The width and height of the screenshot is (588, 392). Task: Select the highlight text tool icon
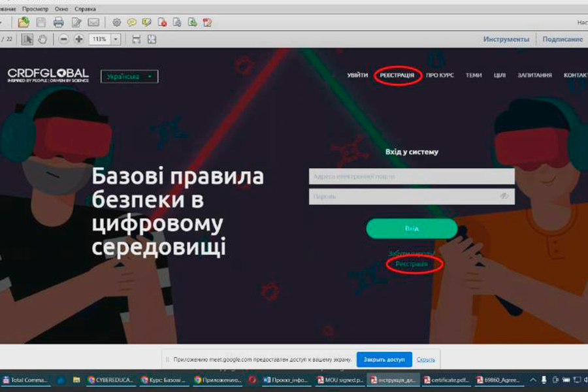coord(146,22)
